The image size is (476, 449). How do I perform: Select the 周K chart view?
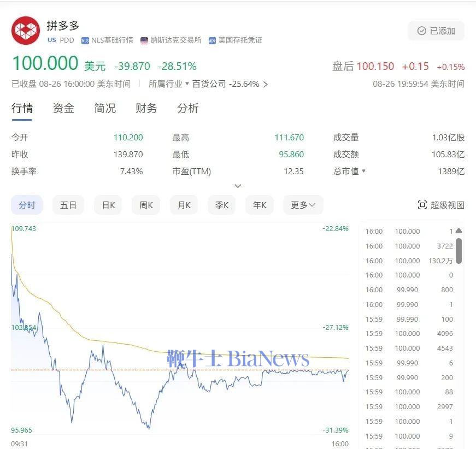pyautogui.click(x=146, y=205)
